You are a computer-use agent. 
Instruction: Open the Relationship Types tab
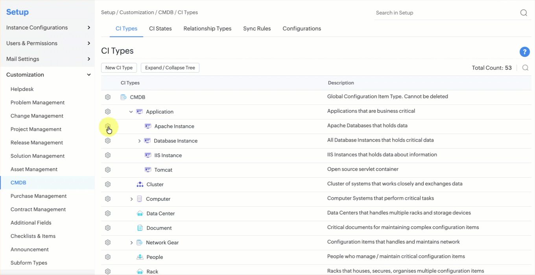[207, 29]
